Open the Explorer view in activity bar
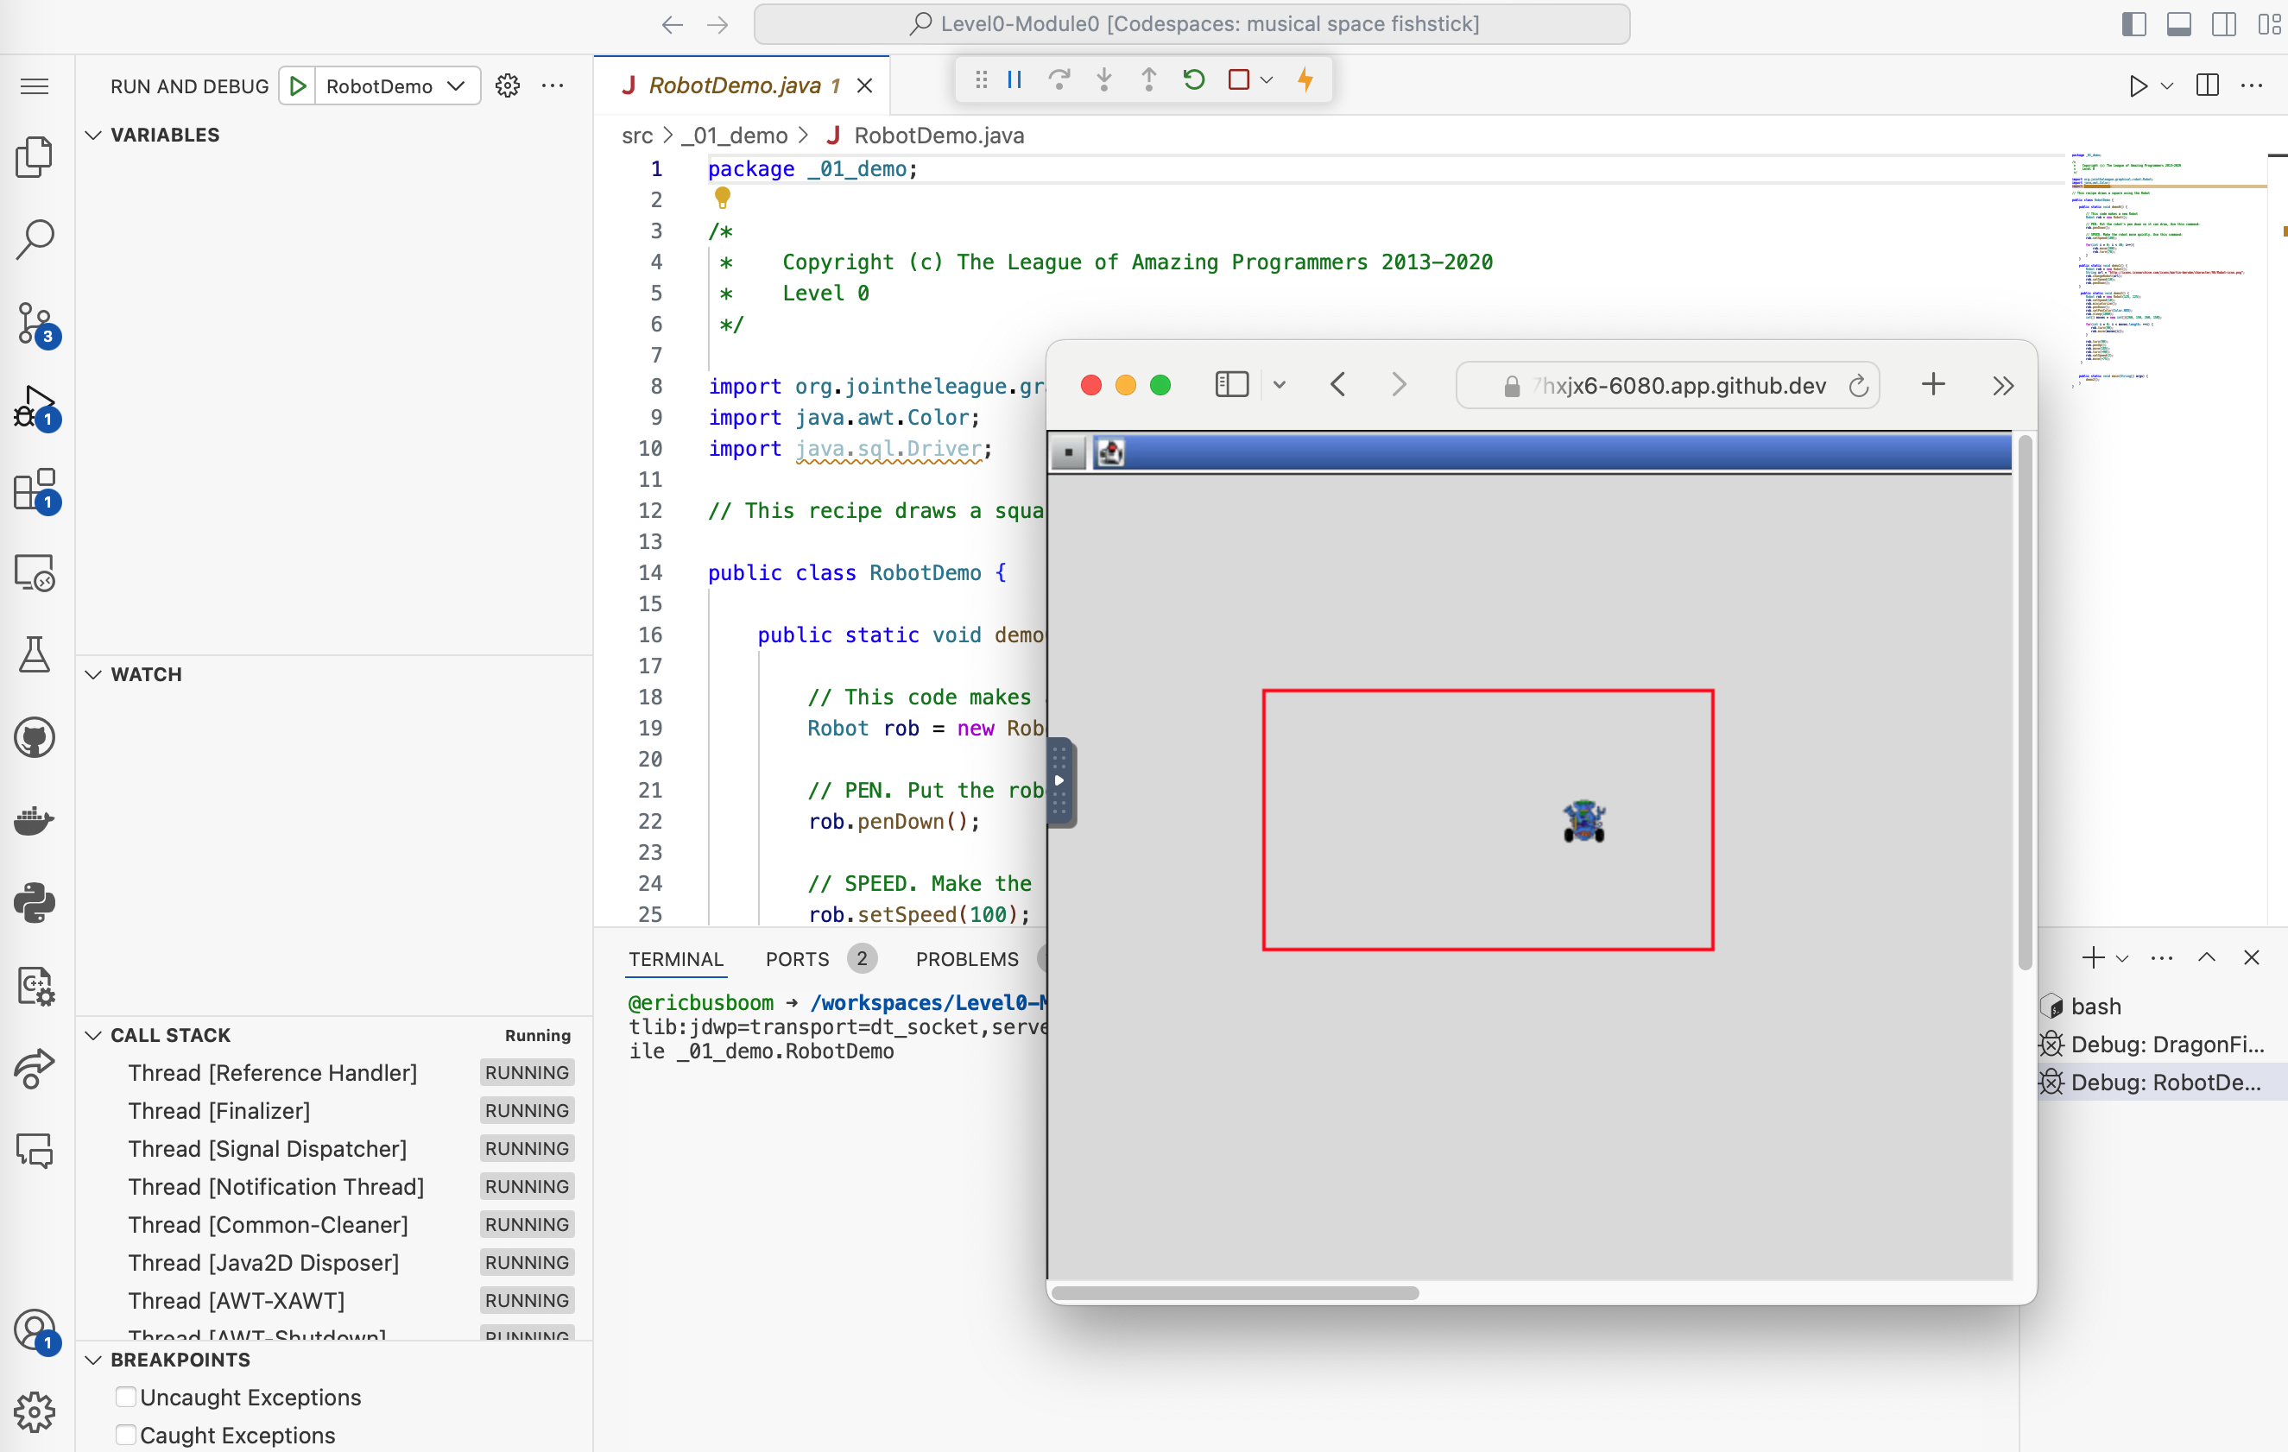This screenshot has height=1452, width=2288. tap(35, 158)
